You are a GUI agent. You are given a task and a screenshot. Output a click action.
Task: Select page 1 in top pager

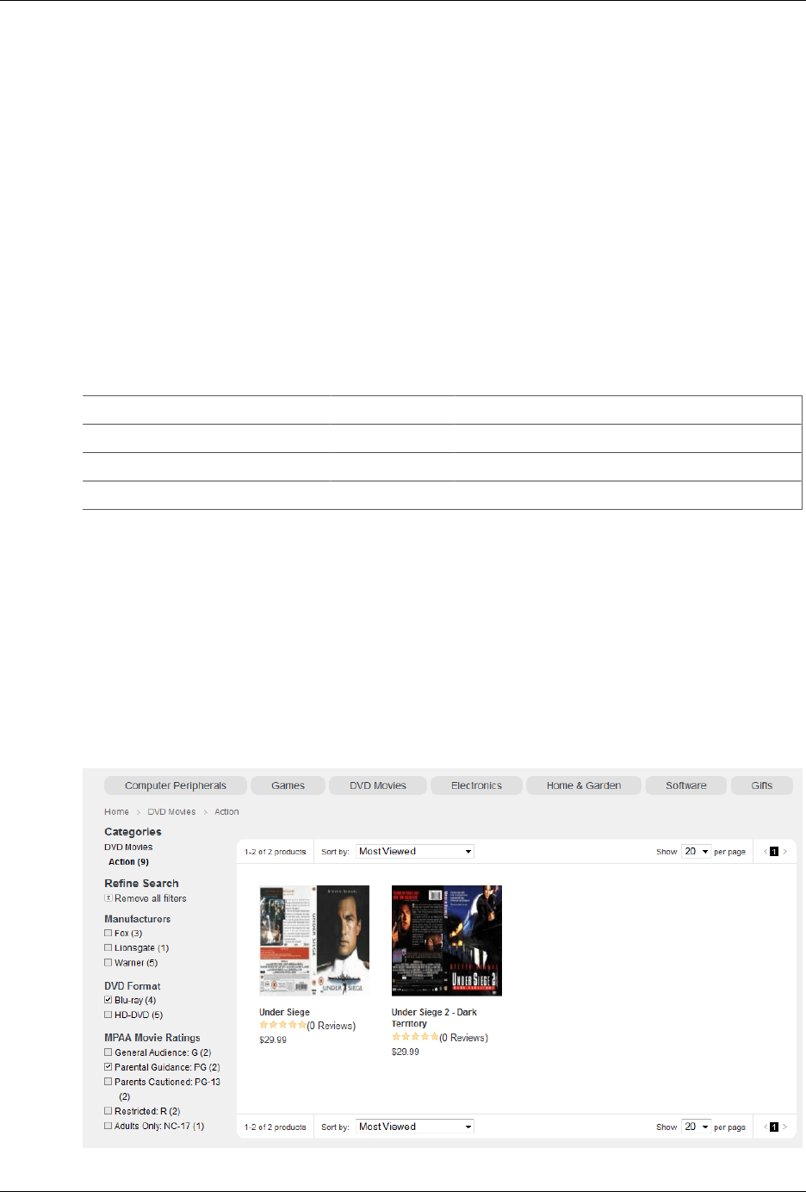774,852
